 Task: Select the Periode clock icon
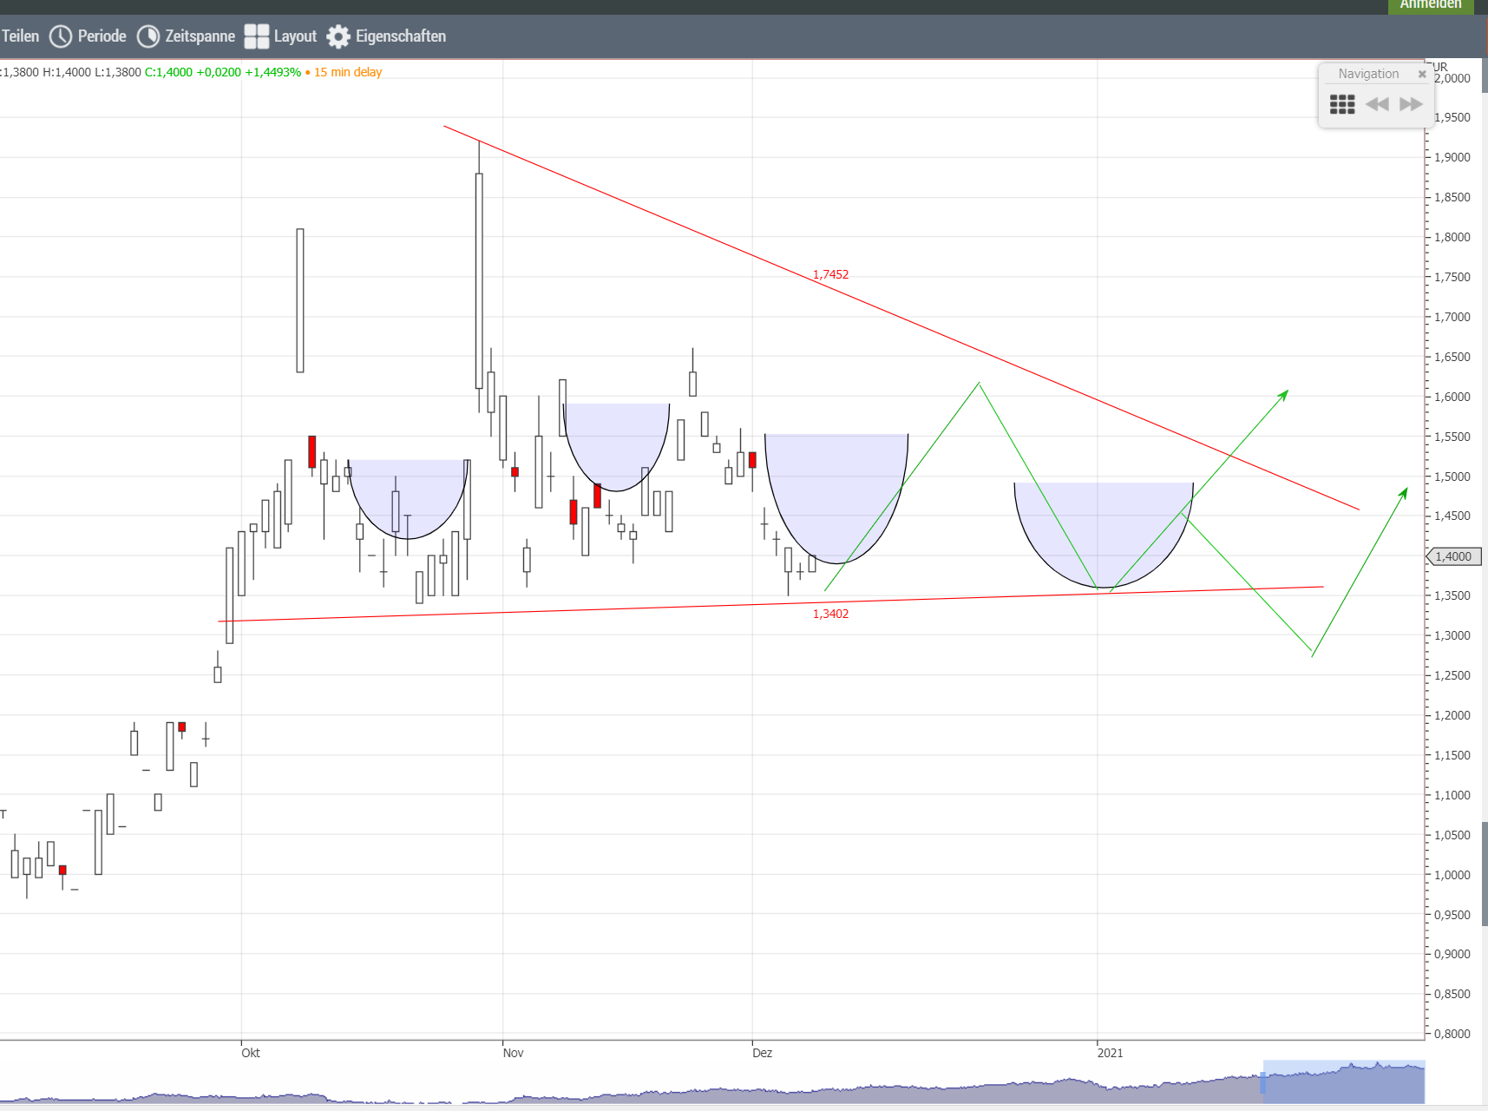coord(61,36)
